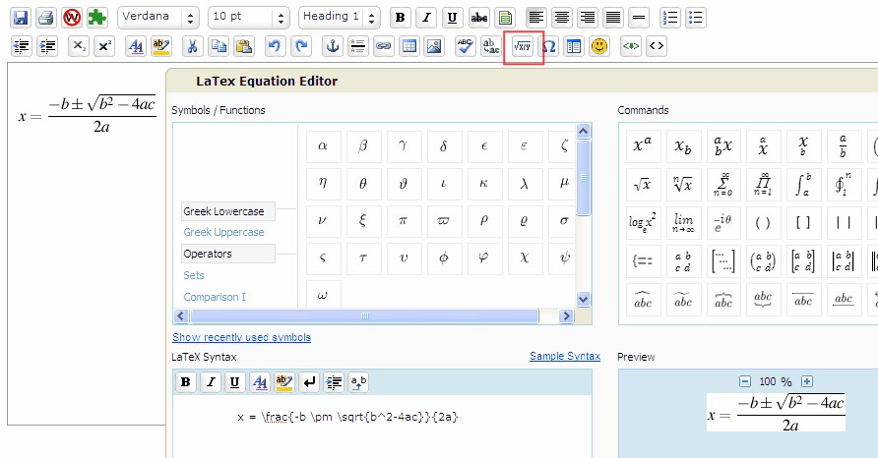The height and width of the screenshot is (458, 878).
Task: Select the Sets symbol category
Action: tap(194, 275)
